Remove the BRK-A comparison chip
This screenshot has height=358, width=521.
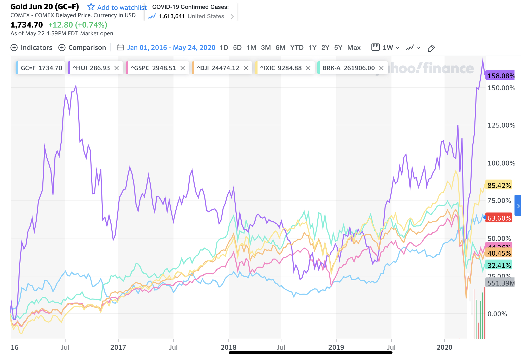click(381, 68)
